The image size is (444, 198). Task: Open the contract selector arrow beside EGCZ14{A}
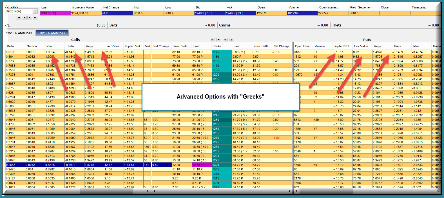click(x=35, y=11)
